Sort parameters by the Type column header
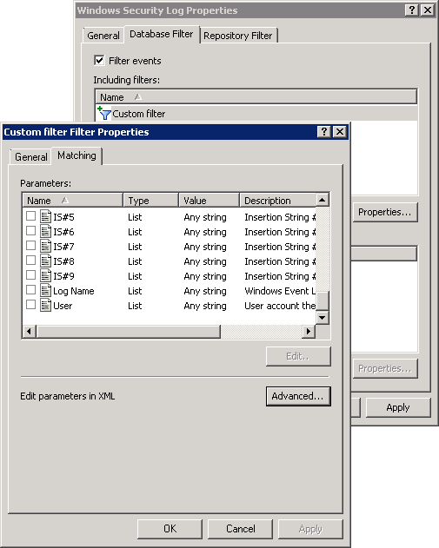The width and height of the screenshot is (439, 548). [151, 201]
